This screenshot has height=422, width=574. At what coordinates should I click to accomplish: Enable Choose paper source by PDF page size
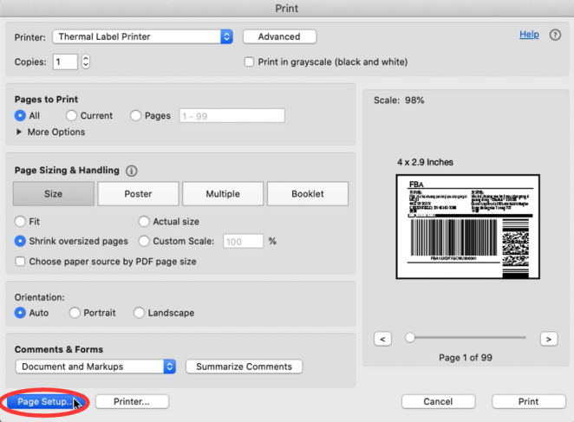pos(20,262)
